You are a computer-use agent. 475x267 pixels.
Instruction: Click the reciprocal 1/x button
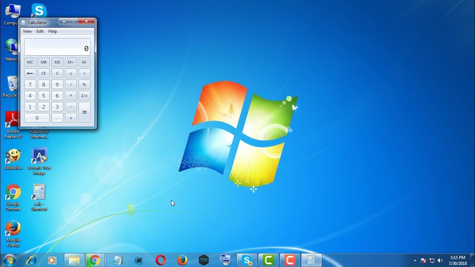[x=84, y=96]
